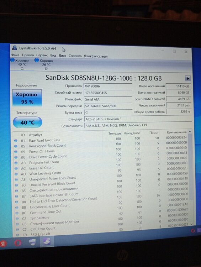This screenshot has height=267, width=201.
Task: Open Opera browser from the taskbar
Action: tap(18, 243)
